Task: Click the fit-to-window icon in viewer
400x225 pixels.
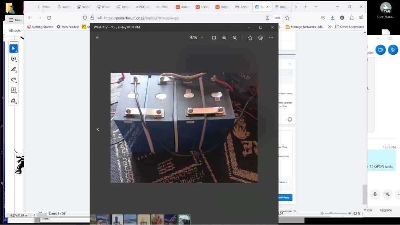Action: point(214,38)
